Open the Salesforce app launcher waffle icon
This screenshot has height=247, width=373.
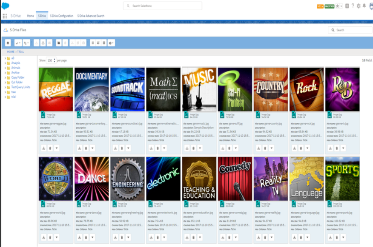pos(4,16)
